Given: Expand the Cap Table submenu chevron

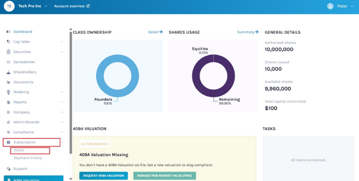Looking at the screenshot, I should tap(62, 42).
